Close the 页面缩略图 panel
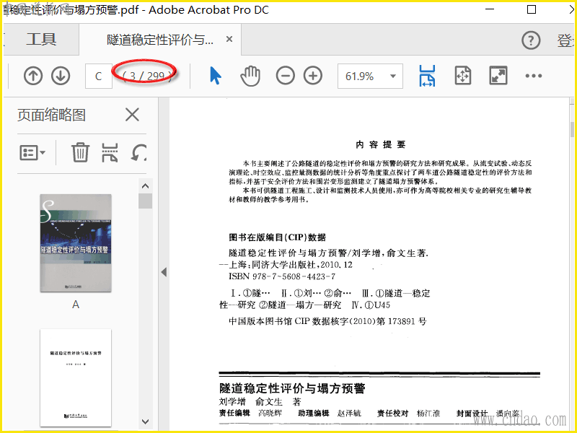Screen dimensions: 577x433 pos(132,115)
